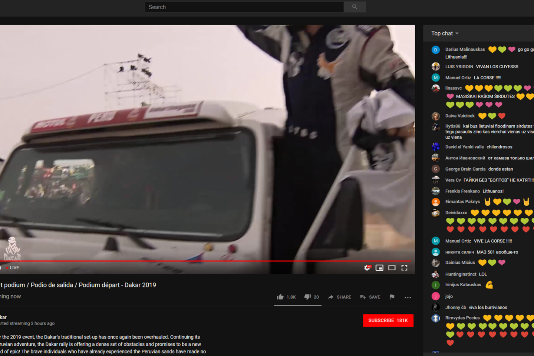Click Manuel Ortiz's avatar beside LA CORSE
This screenshot has height=356, width=534.
[436, 78]
